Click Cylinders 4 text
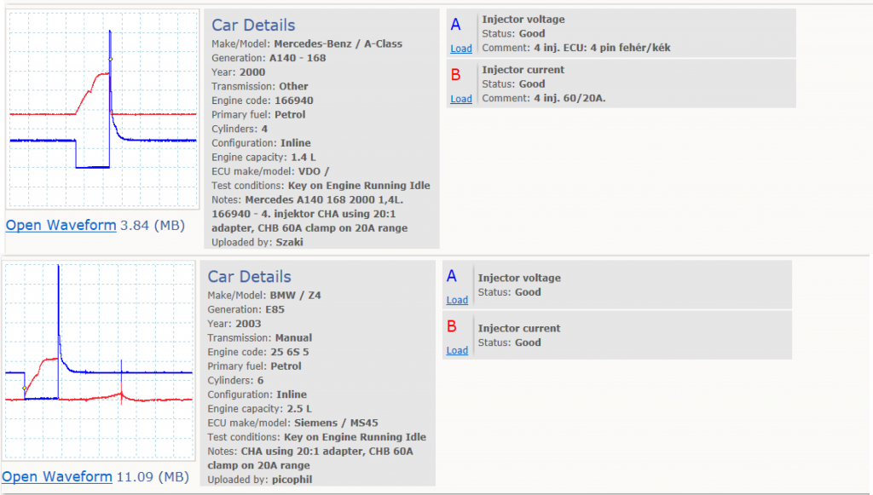Image resolution: width=873 pixels, height=495 pixels. click(240, 129)
